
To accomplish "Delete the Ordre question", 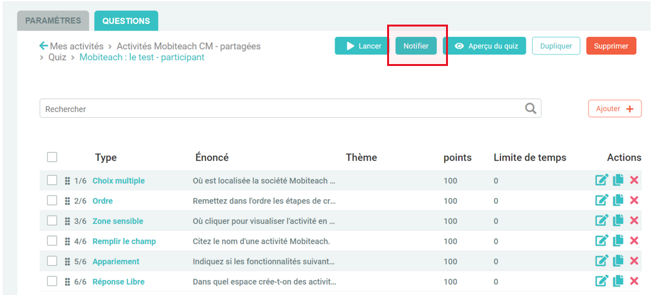I will pyautogui.click(x=634, y=201).
